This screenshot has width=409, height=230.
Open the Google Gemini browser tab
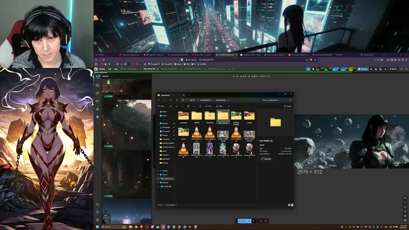click(x=371, y=55)
